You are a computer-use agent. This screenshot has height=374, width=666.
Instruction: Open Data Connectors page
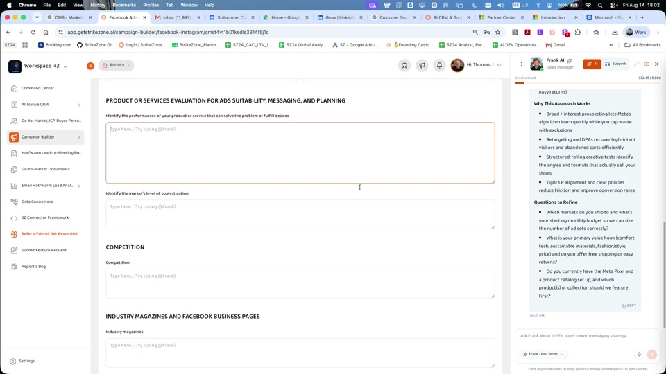(37, 202)
